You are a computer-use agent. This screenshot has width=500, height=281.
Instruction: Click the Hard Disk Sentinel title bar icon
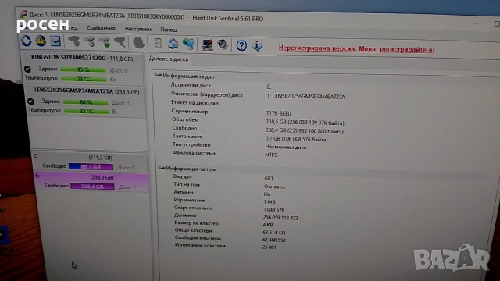pyautogui.click(x=23, y=14)
